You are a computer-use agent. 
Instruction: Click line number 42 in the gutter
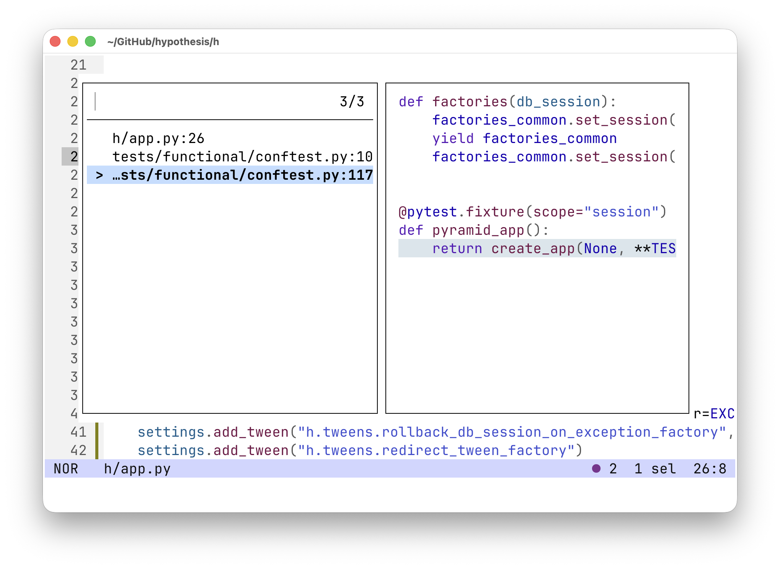[x=78, y=450]
